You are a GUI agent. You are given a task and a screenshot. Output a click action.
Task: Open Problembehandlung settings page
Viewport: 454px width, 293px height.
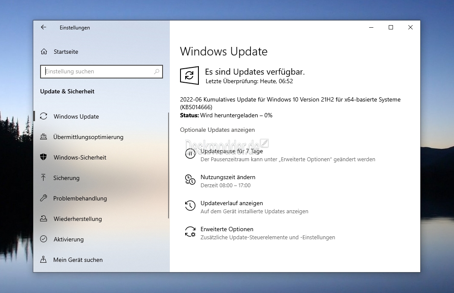[80, 198]
